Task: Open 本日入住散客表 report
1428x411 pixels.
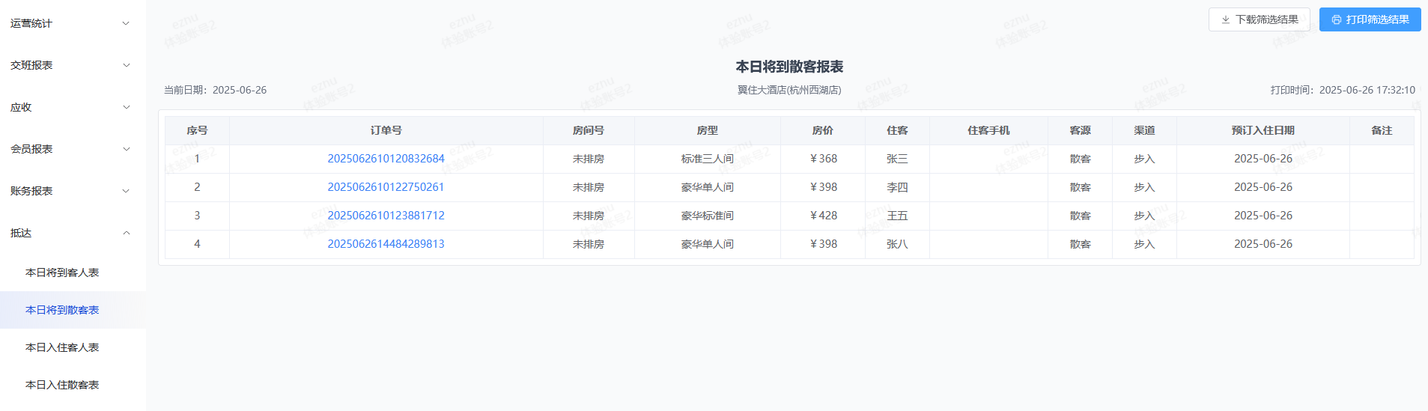Action: point(62,385)
